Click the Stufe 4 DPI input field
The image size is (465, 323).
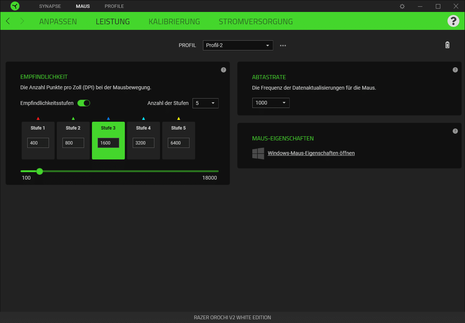(144, 143)
